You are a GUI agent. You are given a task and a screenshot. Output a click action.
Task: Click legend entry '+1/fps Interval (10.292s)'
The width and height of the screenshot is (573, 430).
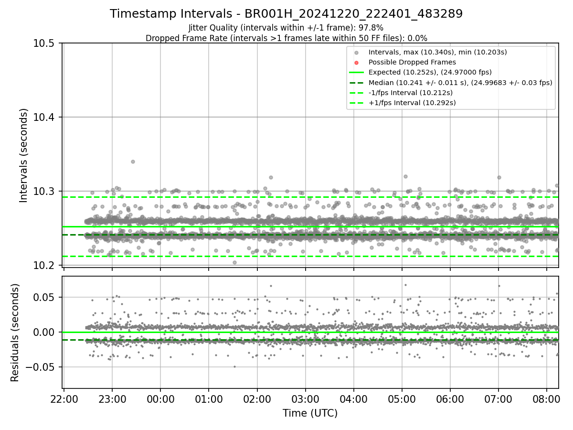point(412,103)
